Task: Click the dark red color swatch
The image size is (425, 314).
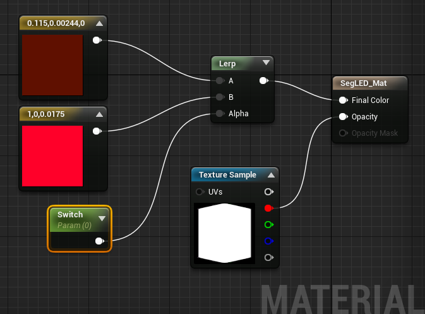Action: pos(52,65)
